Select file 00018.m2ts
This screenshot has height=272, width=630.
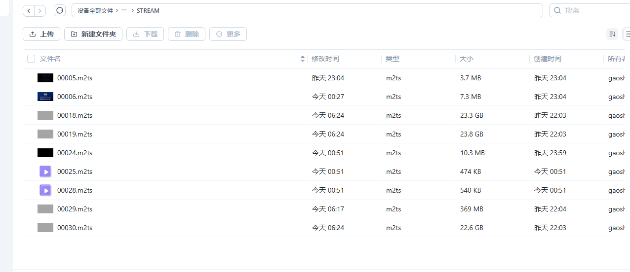pos(75,115)
